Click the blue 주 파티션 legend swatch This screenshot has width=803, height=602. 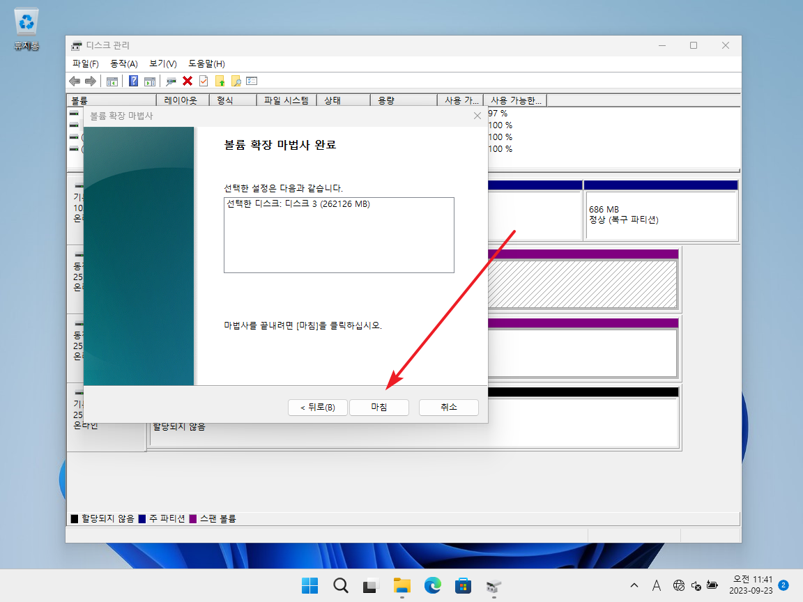pos(142,518)
